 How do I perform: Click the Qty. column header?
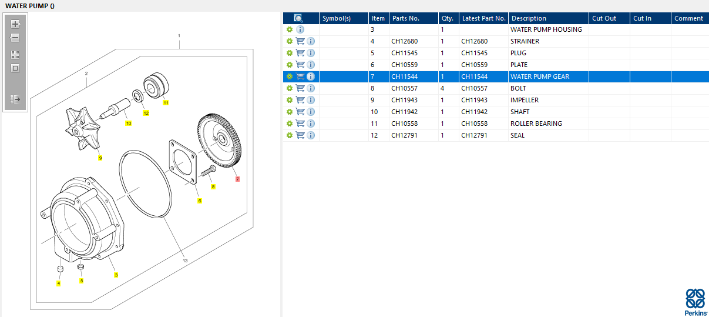pyautogui.click(x=448, y=18)
